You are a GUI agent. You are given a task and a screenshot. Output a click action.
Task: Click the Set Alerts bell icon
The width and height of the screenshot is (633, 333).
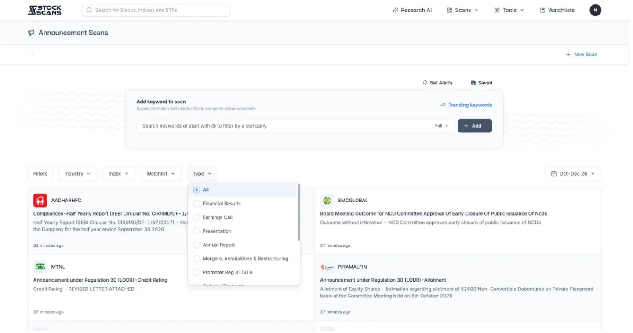point(425,83)
